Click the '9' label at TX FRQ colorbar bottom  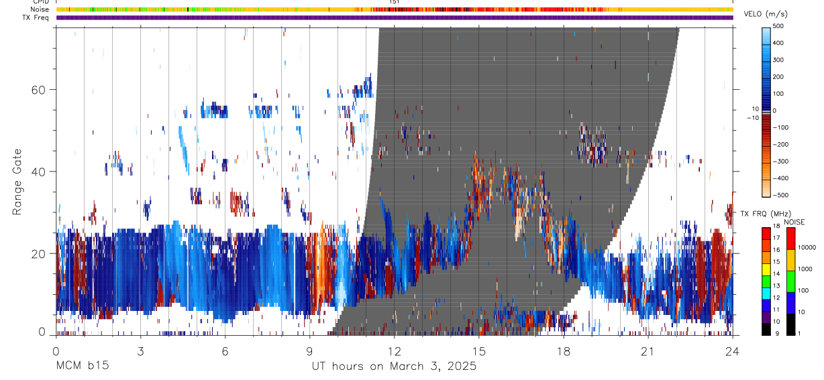tap(776, 334)
